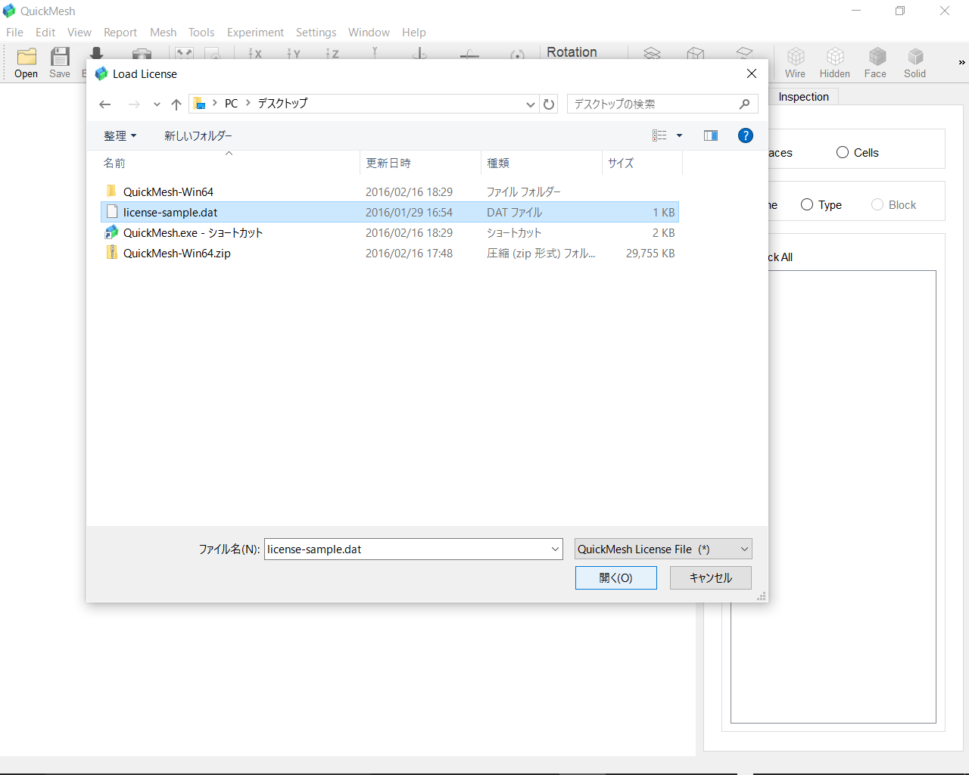The image size is (969, 775).
Task: Sort by 更新日時 column header
Action: pyautogui.click(x=420, y=163)
